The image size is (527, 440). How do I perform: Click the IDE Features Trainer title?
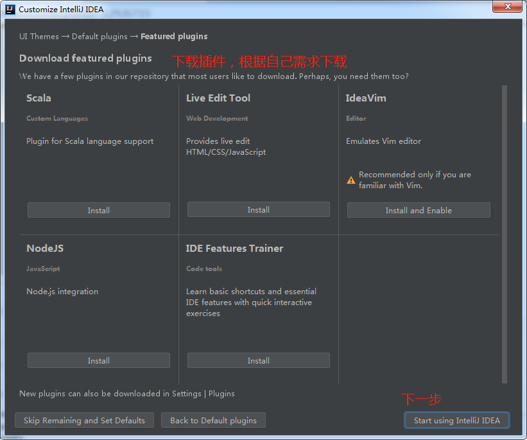pyautogui.click(x=234, y=248)
